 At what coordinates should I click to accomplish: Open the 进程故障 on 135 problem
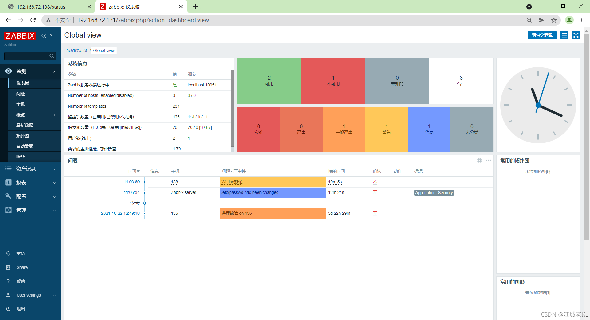point(237,213)
